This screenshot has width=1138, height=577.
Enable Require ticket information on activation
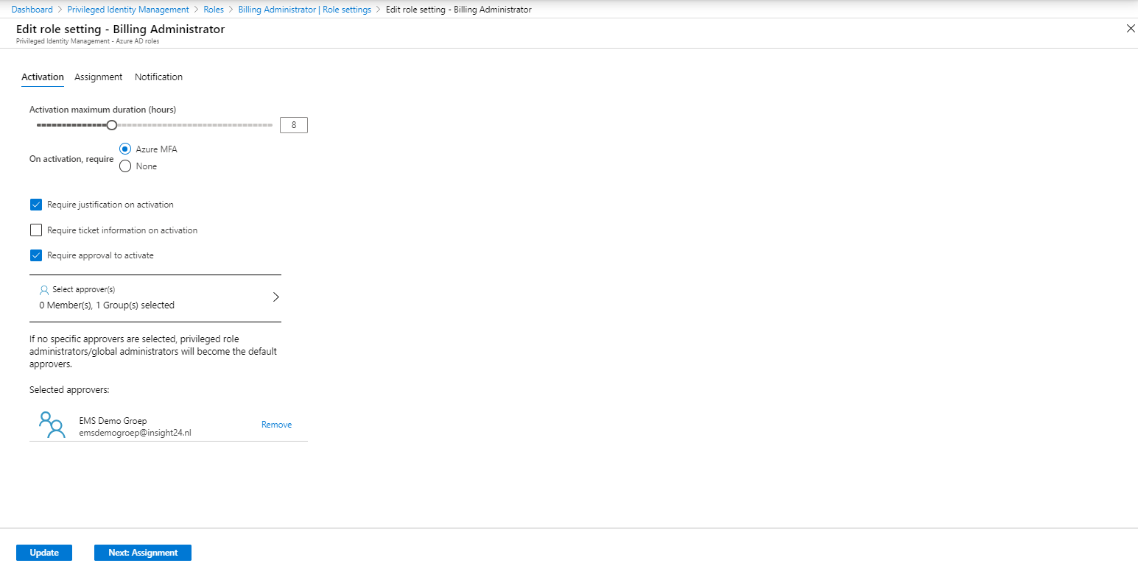tap(36, 230)
